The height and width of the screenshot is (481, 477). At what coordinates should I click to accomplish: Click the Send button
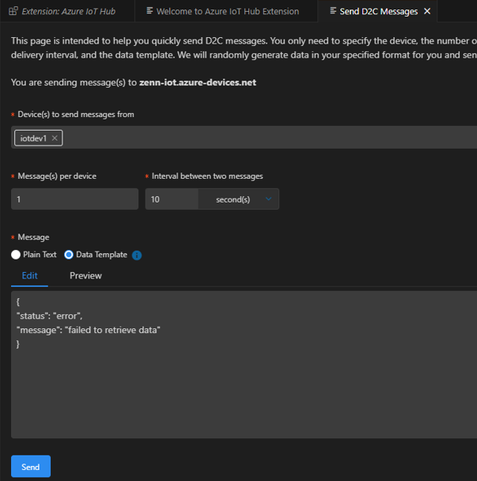click(x=31, y=467)
